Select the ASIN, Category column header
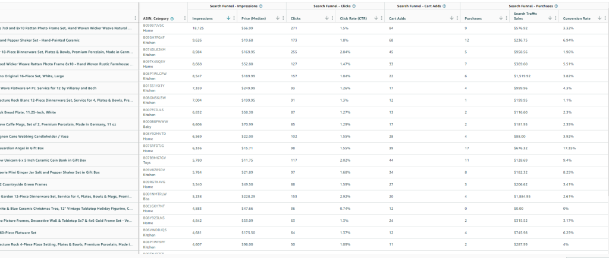This screenshot has height=258, width=609. coord(158,18)
